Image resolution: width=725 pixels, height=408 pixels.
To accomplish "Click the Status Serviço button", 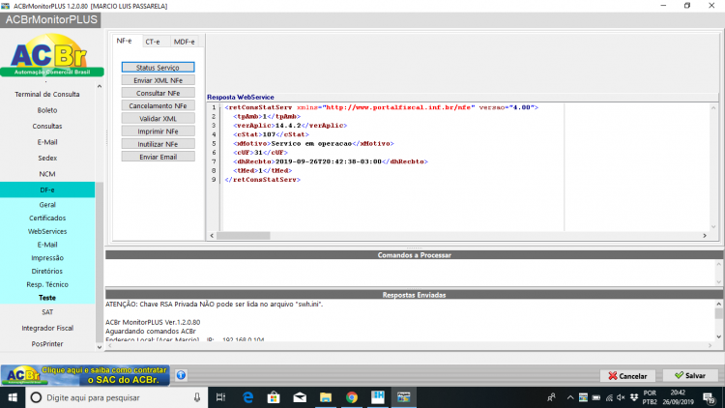I will [159, 67].
